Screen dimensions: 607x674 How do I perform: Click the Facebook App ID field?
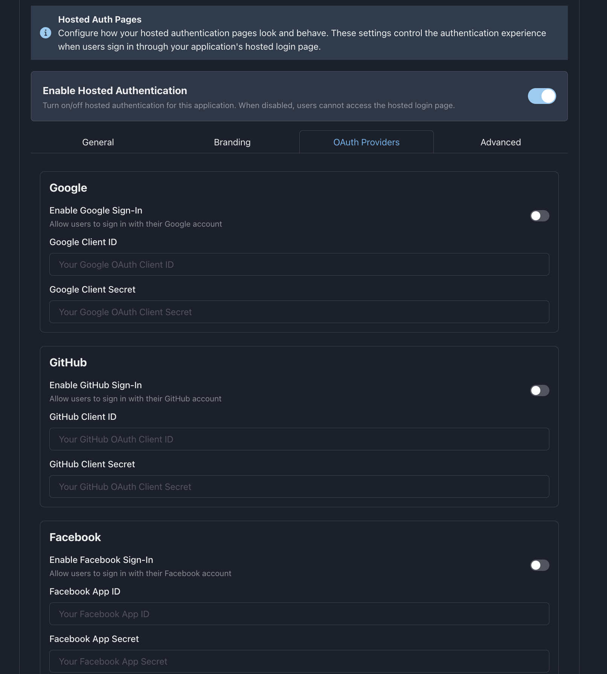point(299,614)
